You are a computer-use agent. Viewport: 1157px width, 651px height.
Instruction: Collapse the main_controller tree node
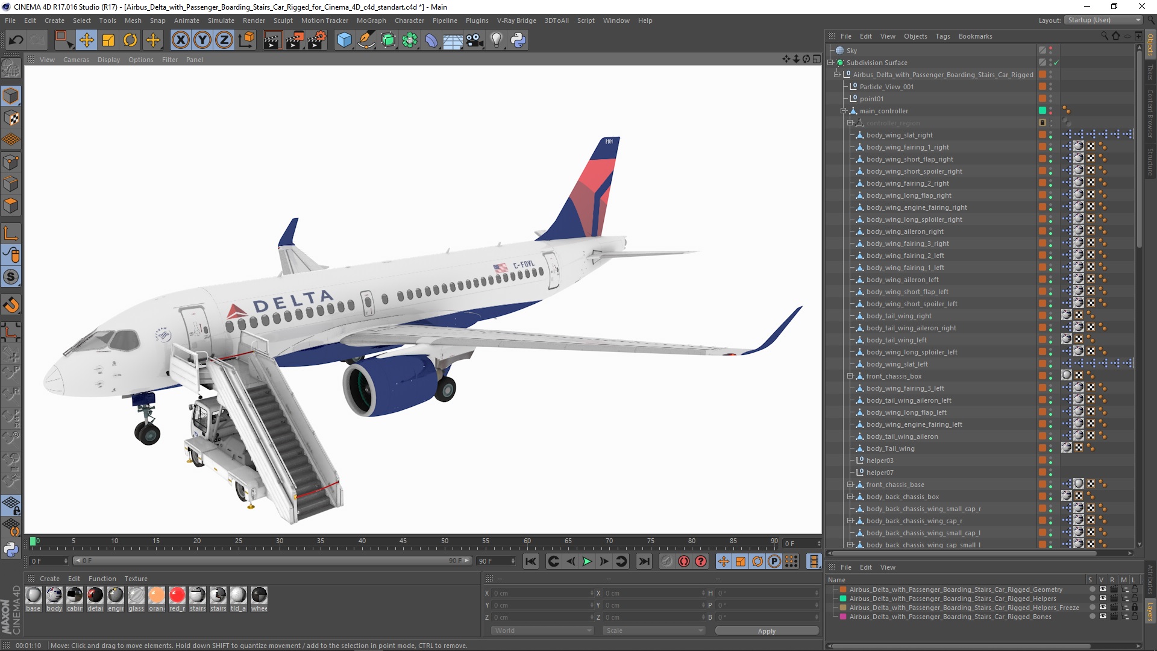coord(844,111)
